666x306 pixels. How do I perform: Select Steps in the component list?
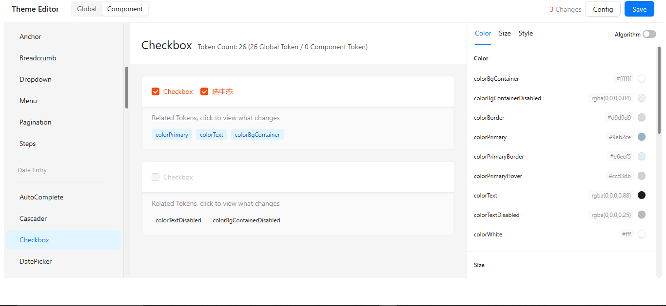click(x=63, y=144)
